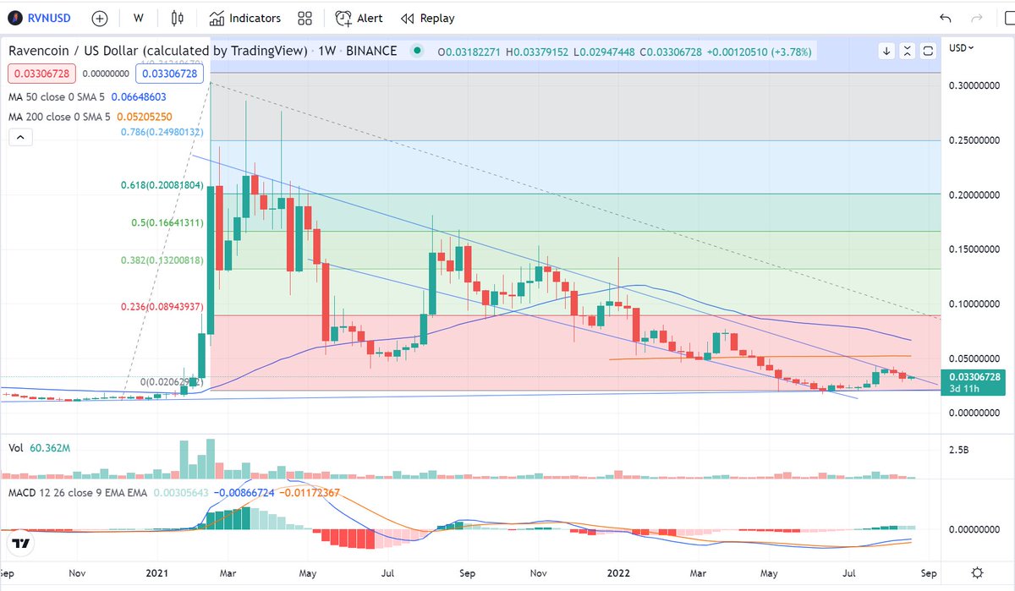Click the red sell price box

pyautogui.click(x=41, y=74)
